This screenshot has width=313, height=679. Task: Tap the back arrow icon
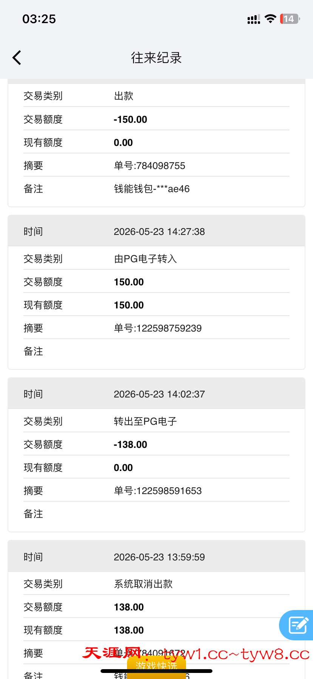(x=17, y=58)
